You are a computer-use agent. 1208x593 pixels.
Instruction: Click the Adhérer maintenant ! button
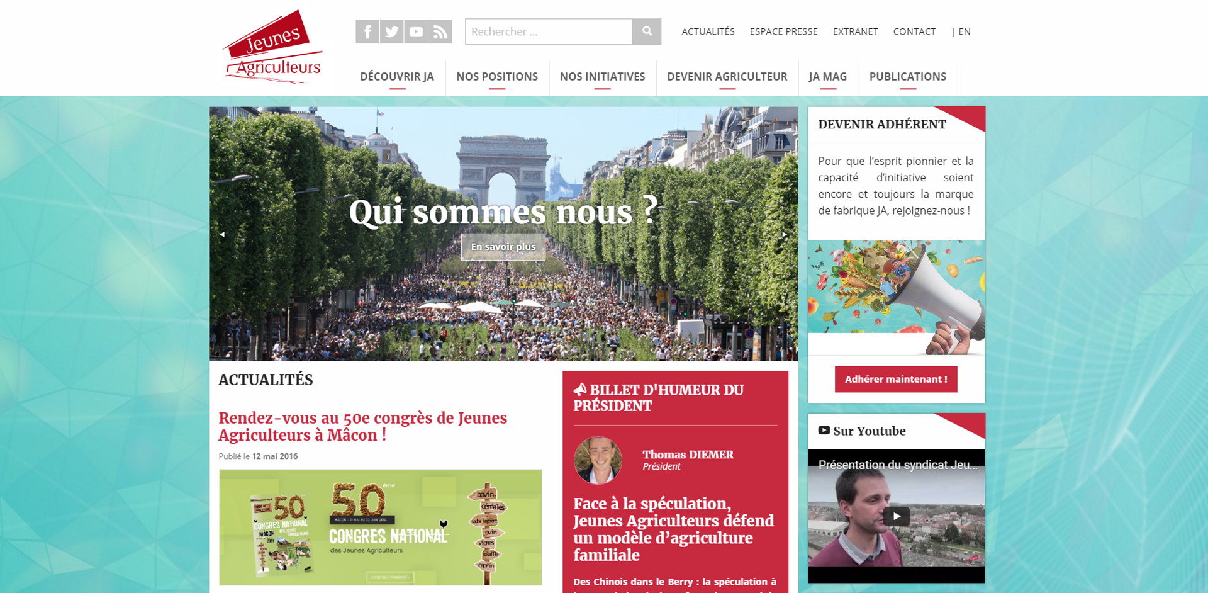[x=896, y=379]
